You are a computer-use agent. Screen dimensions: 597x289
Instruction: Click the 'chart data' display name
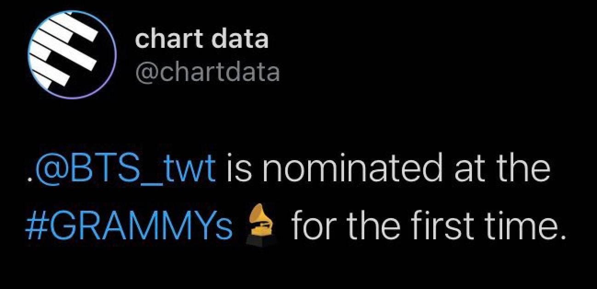click(201, 40)
